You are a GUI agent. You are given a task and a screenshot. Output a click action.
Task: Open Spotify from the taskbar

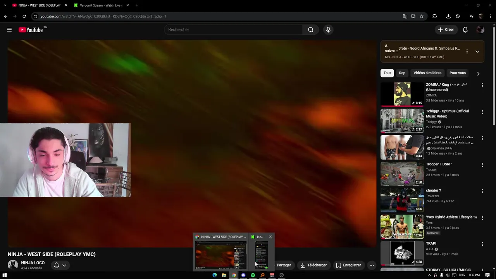[253, 275]
